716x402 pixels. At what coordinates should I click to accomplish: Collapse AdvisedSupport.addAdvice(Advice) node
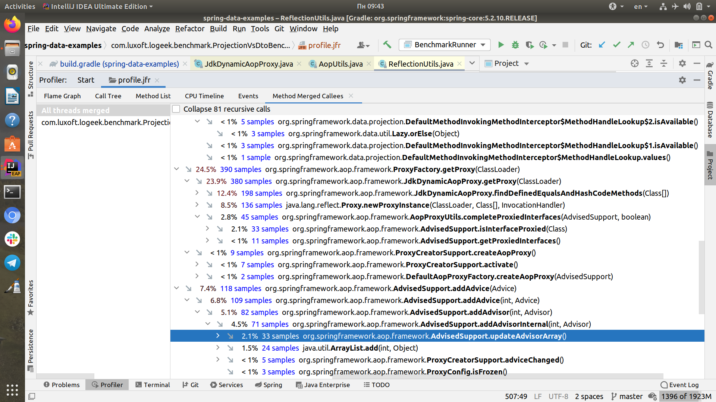176,288
